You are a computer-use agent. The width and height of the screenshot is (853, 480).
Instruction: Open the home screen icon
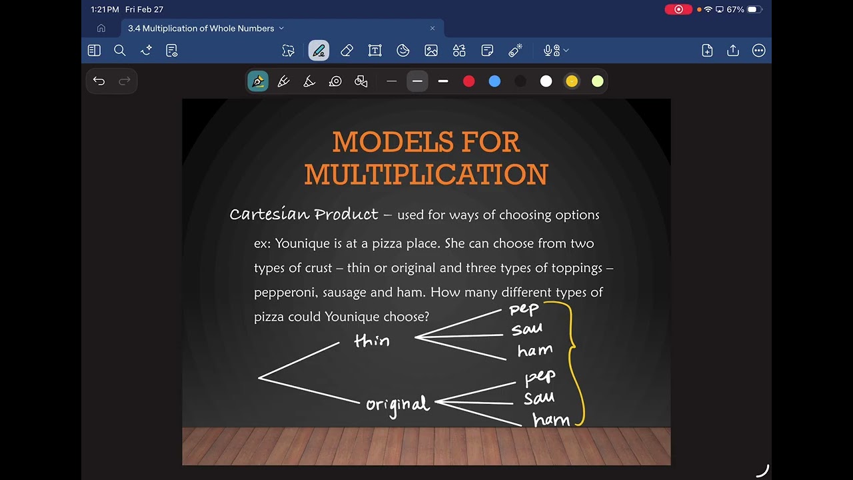pos(101,28)
